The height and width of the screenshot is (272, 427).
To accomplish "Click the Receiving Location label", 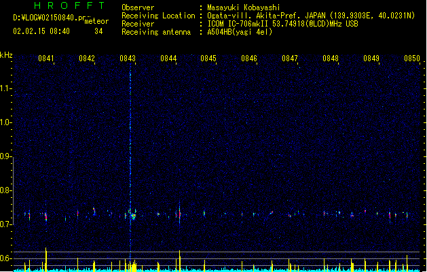I will (x=158, y=16).
